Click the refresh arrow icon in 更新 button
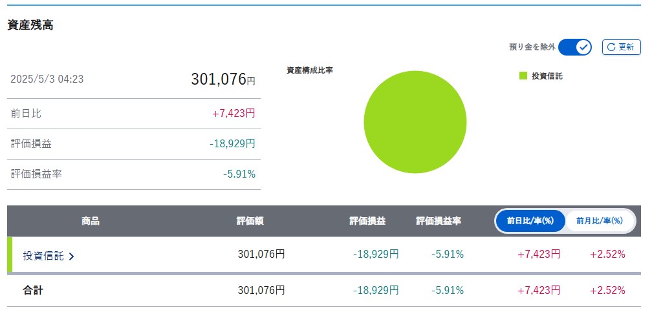Image resolution: width=652 pixels, height=312 pixels. [611, 47]
